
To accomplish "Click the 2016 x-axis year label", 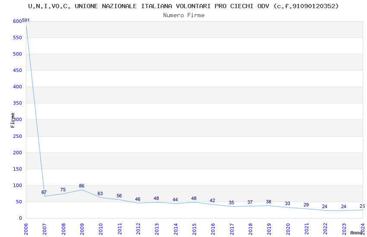I will (x=213, y=229).
